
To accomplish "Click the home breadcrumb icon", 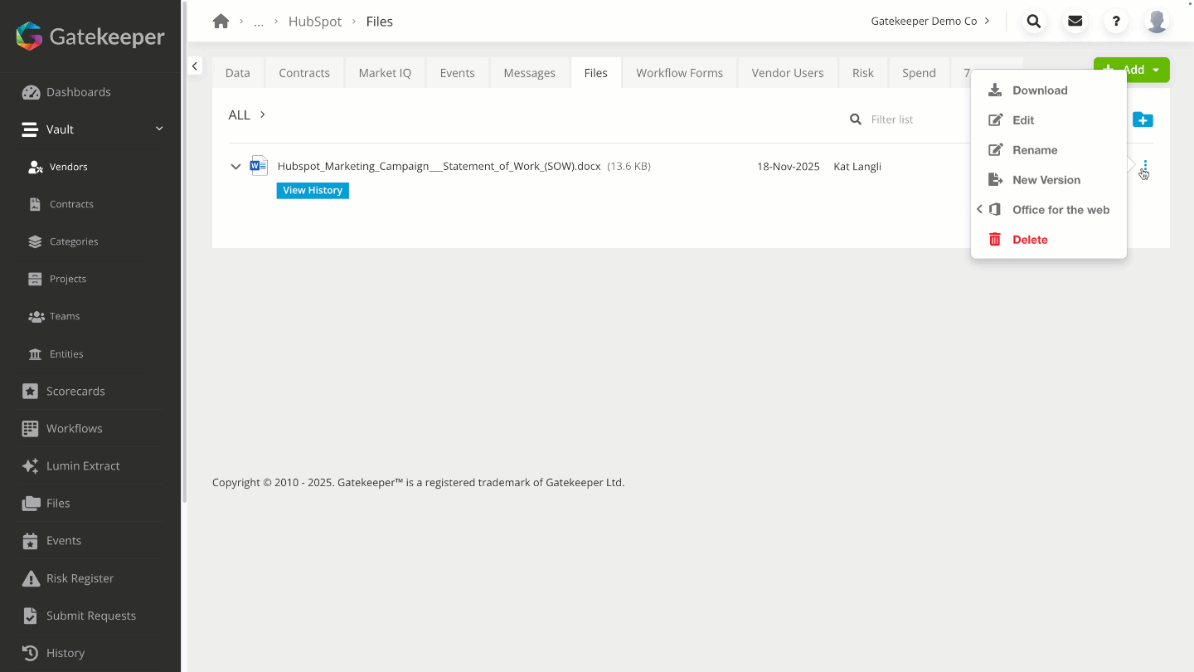I will [221, 22].
